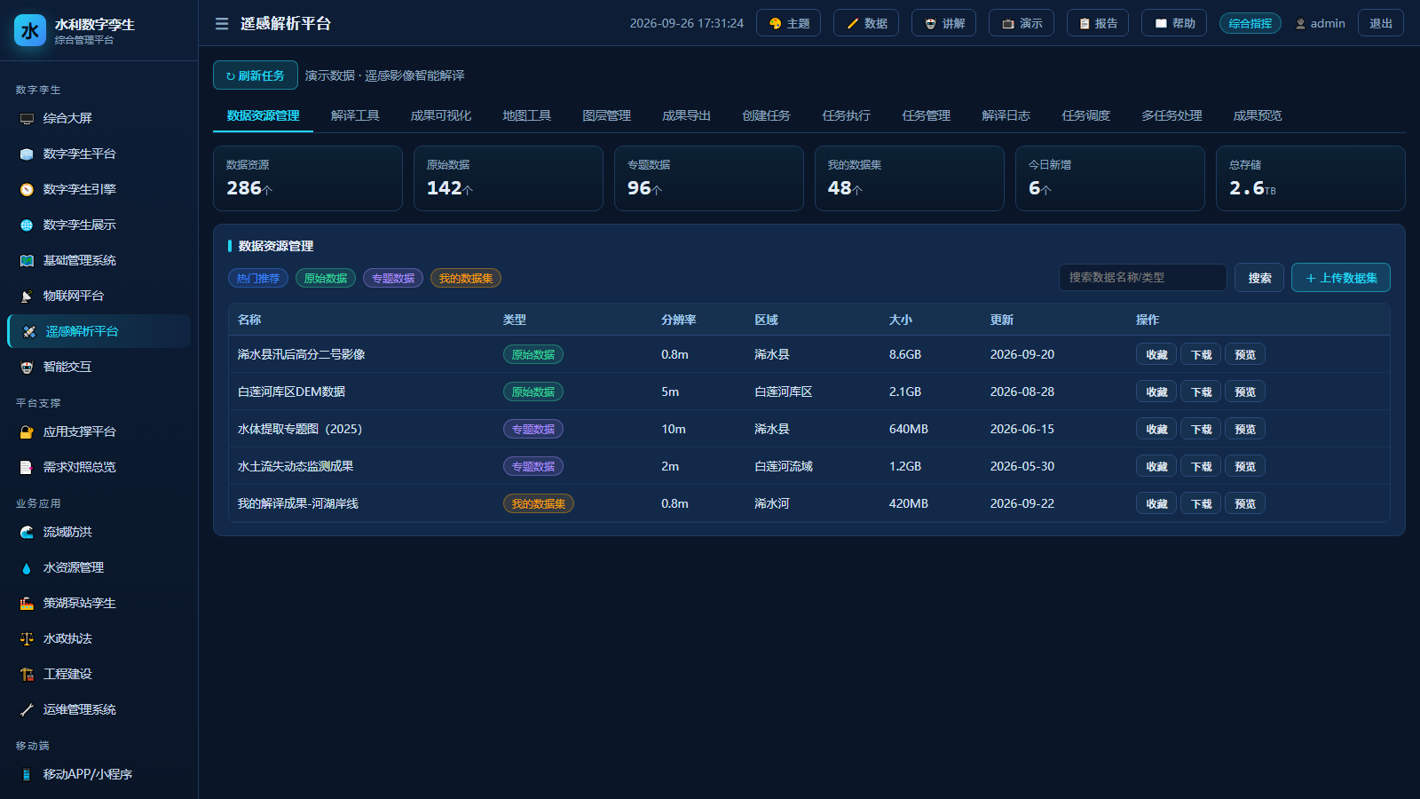
Task: Open 综合大屏 from sidebar
Action: pyautogui.click(x=99, y=118)
